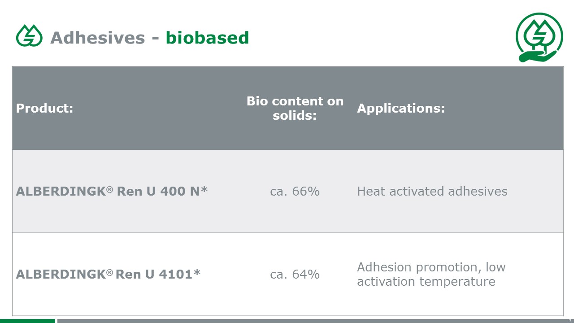
Task: Select the 'Adhesives - biobased' slide title
Action: point(149,38)
